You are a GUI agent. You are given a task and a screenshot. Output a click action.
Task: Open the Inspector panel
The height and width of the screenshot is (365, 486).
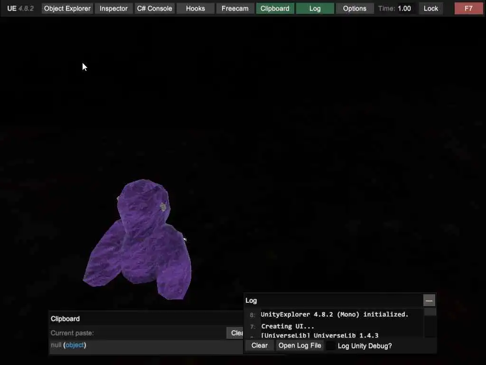tap(113, 9)
